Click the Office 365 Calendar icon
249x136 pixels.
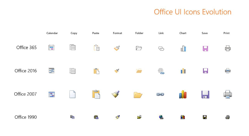(x=51, y=47)
